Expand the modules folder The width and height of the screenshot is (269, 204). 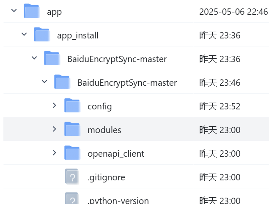[54, 129]
